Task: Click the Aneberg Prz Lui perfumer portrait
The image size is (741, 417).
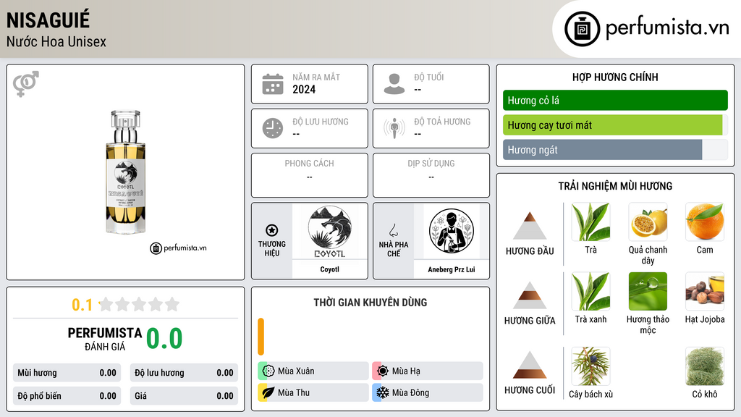Action: (452, 232)
